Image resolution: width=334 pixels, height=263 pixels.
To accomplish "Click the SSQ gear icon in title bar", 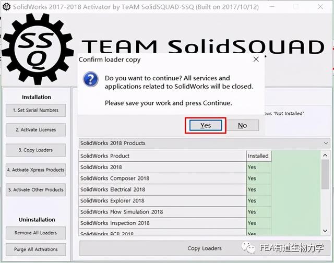I will pyautogui.click(x=6, y=7).
